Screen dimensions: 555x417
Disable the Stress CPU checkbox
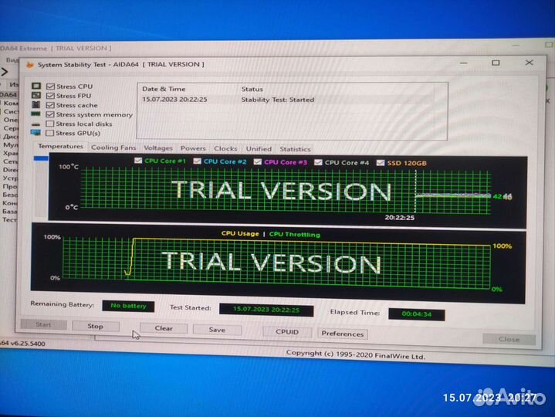coord(50,86)
